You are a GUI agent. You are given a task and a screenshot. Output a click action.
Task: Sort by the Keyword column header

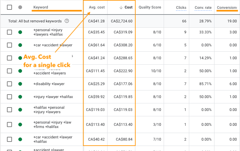pyautogui.click(x=41, y=7)
